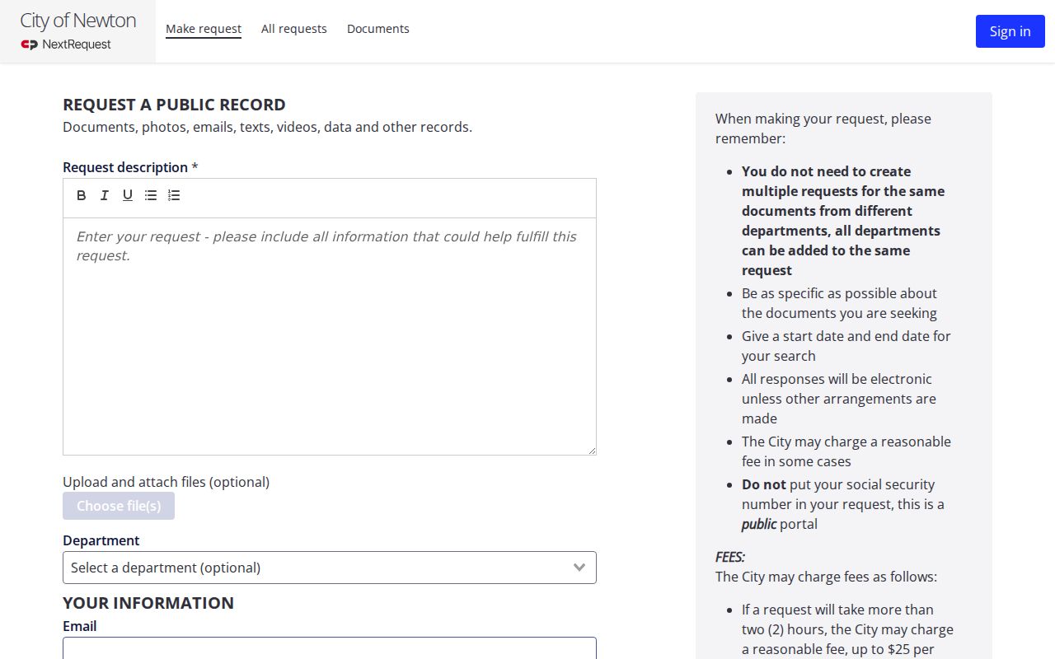Apply italic formatting in the request editor
The width and height of the screenshot is (1055, 659).
(105, 195)
